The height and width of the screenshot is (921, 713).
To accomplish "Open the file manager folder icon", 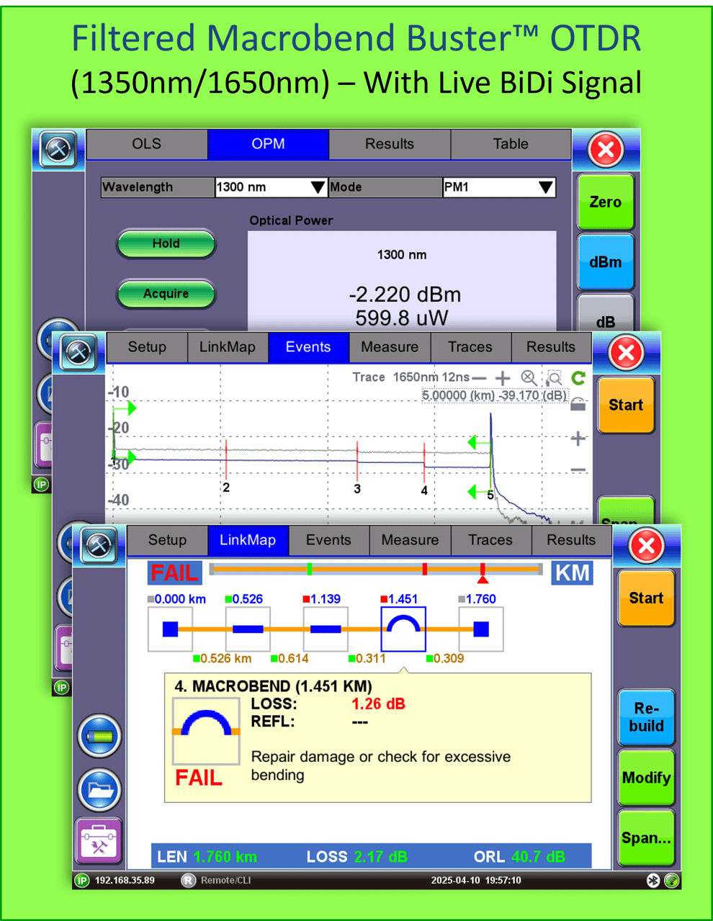I will click(x=99, y=789).
